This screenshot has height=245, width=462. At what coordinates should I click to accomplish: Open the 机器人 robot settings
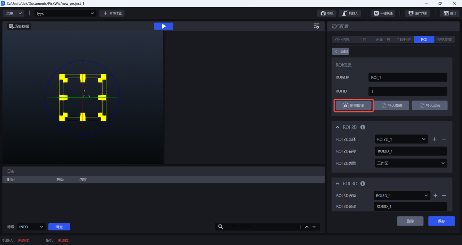(x=350, y=13)
